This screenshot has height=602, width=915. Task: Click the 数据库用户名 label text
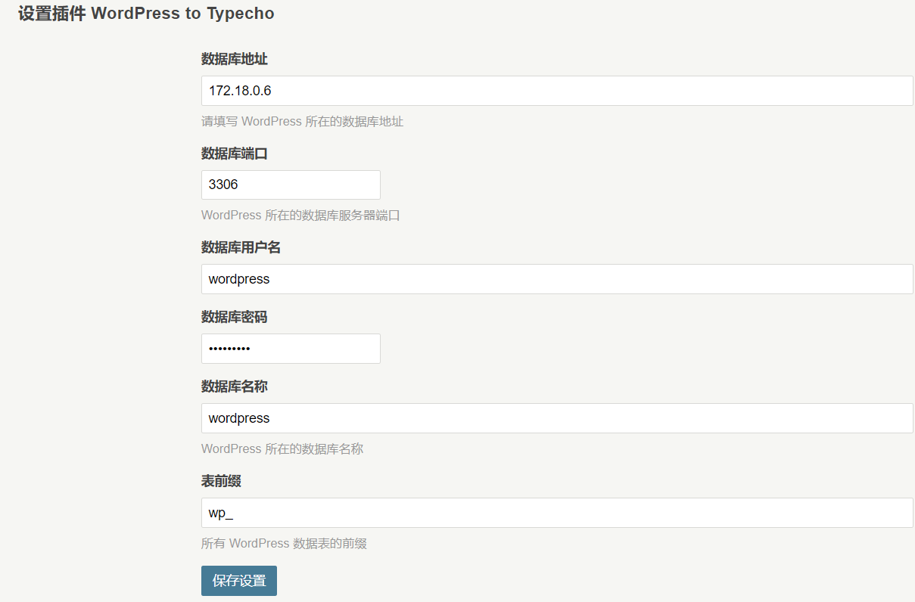(241, 247)
